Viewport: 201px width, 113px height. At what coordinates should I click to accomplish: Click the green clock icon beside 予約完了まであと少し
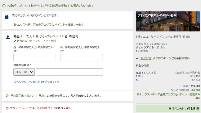coord(7,96)
